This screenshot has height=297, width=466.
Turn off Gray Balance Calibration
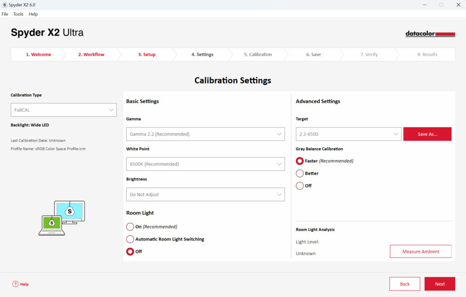click(x=300, y=186)
